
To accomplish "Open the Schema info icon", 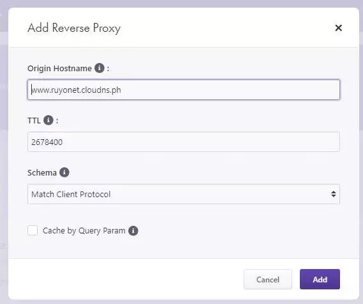I will (x=64, y=172).
